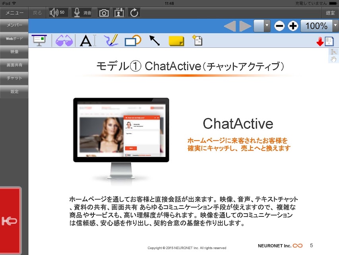Viewport: 339px width, 255px height.
Task: Go to next page with right arrow
Action: (x=245, y=26)
